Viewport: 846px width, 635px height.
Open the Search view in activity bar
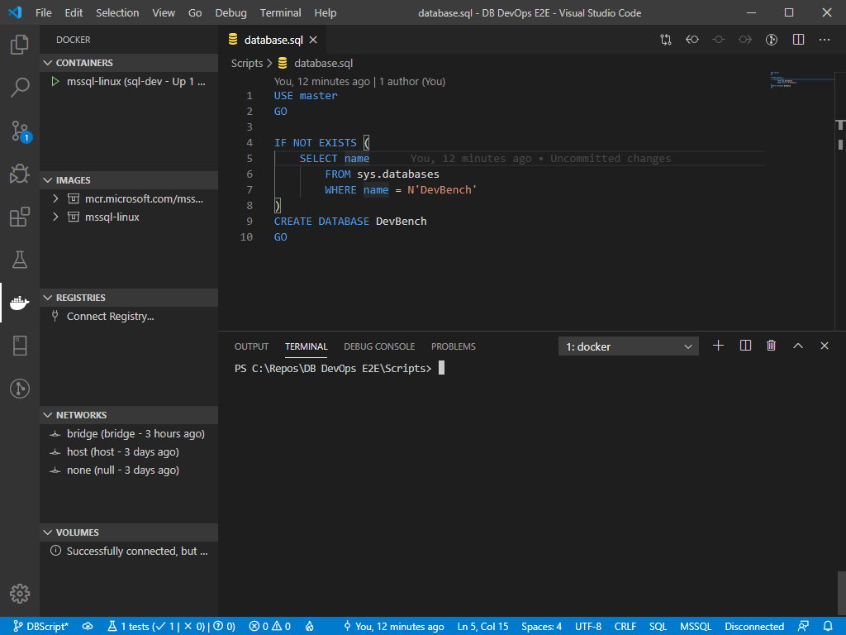[x=20, y=87]
